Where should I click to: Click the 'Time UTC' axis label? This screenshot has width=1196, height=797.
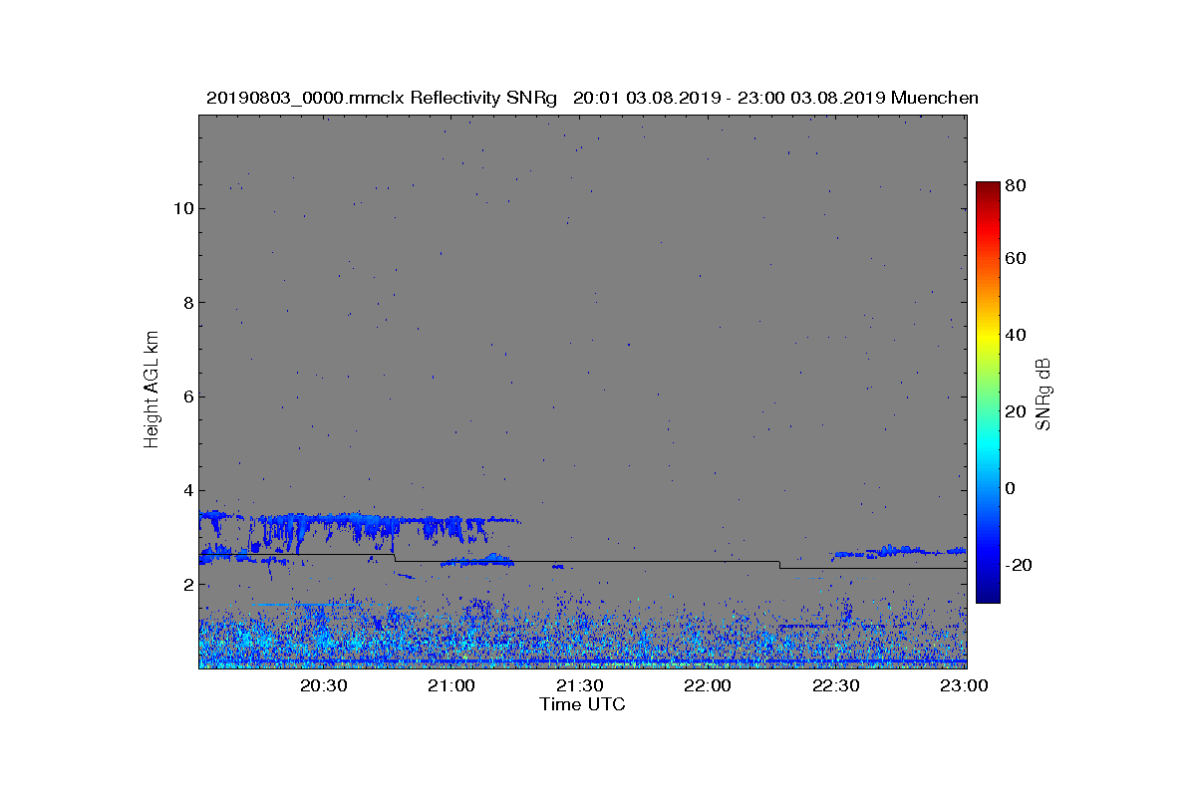[x=582, y=704]
